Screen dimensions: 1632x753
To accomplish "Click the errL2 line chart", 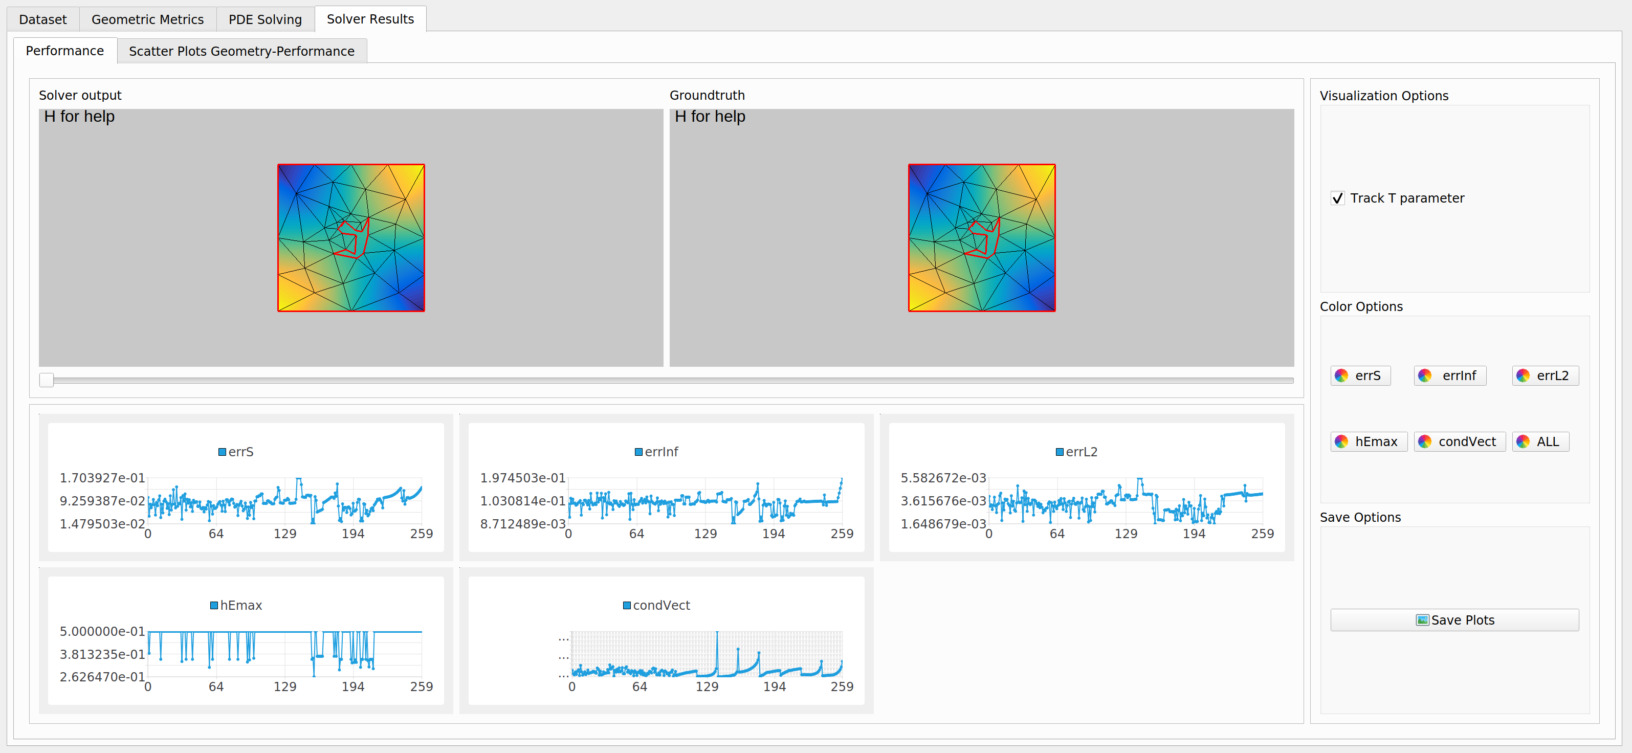I will click(1125, 500).
